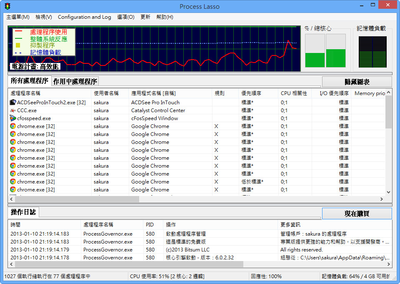Viewport: 400px width, 284px height.
Task: Click the status bar thread count 1027 個執行緒
Action: click(47, 276)
